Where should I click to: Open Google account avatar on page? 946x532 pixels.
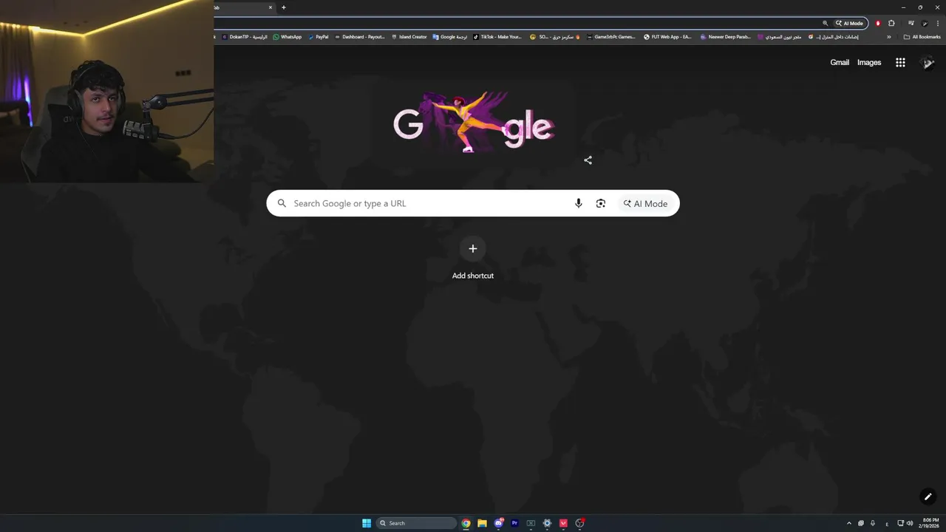point(928,62)
